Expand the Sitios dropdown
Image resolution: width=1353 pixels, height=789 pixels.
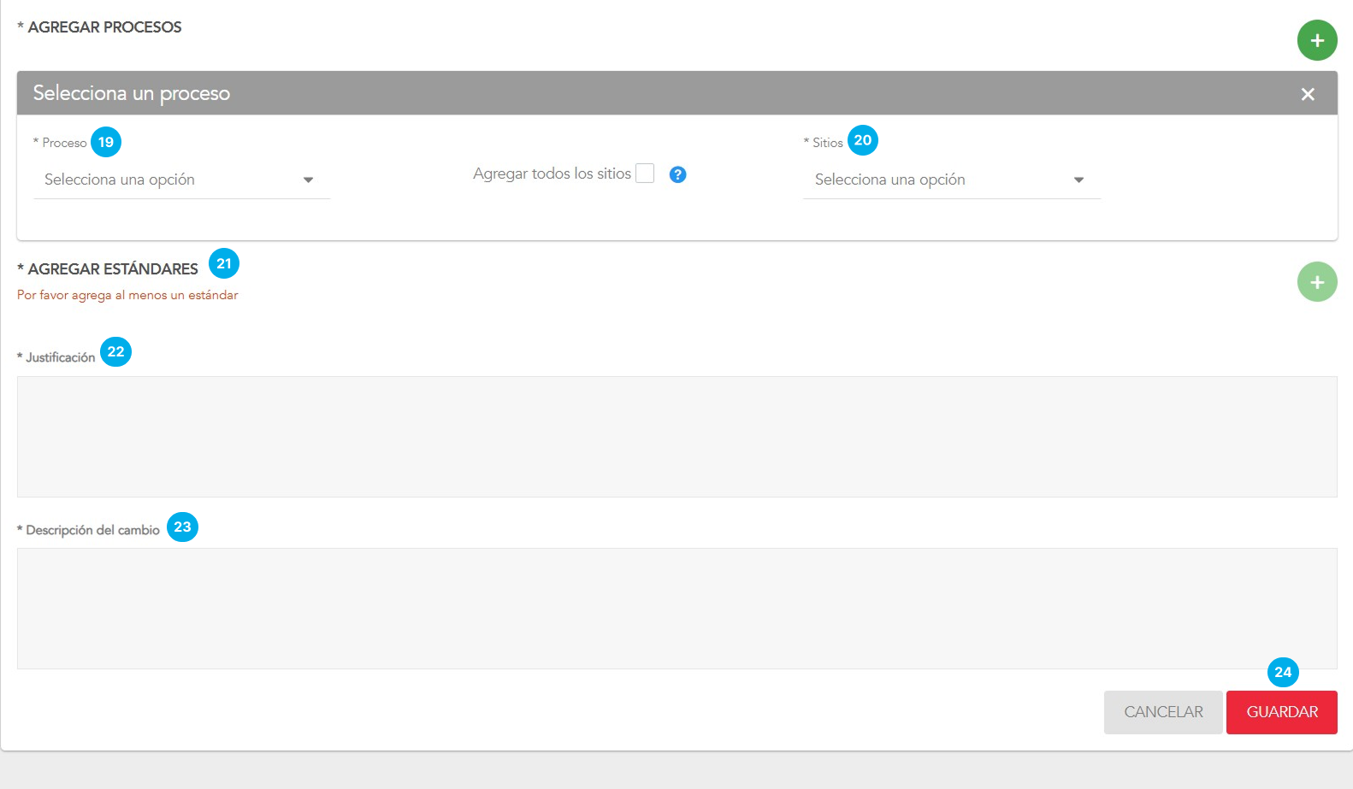point(951,180)
